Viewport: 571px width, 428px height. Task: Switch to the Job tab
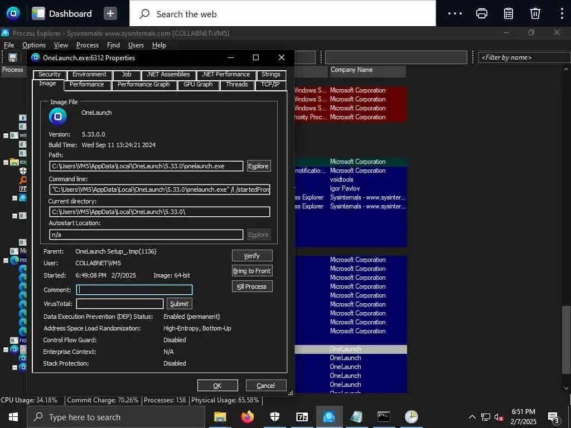pos(127,74)
